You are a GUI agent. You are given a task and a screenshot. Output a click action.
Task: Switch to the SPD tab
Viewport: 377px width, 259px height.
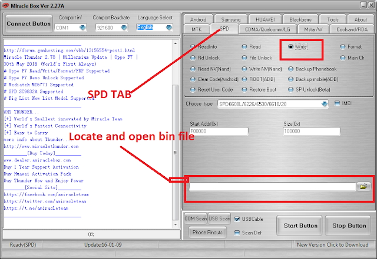pos(224,29)
